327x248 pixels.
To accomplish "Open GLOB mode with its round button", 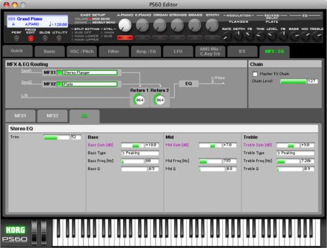I will [45, 39].
